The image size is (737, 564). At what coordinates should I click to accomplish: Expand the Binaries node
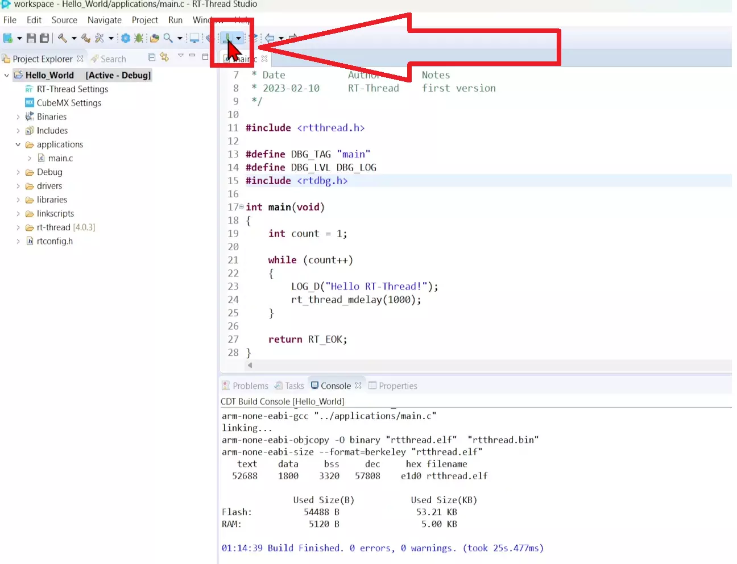(x=18, y=117)
